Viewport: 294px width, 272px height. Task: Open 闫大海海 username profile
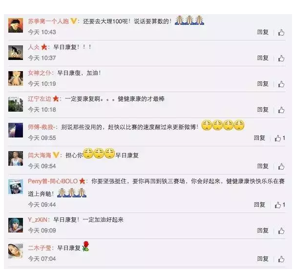click(x=40, y=155)
